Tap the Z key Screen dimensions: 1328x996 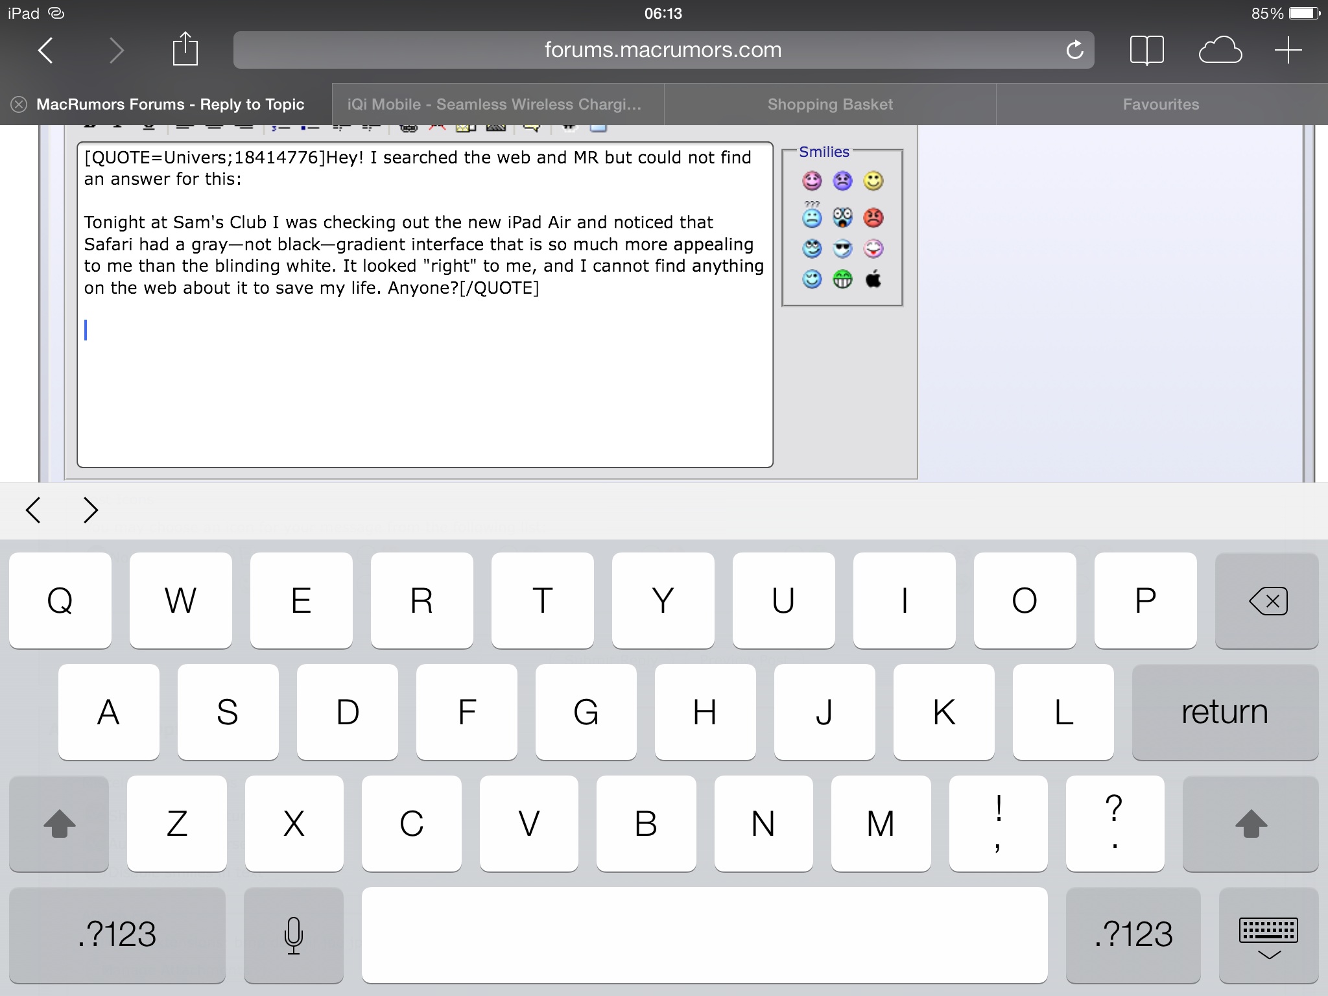pyautogui.click(x=177, y=824)
